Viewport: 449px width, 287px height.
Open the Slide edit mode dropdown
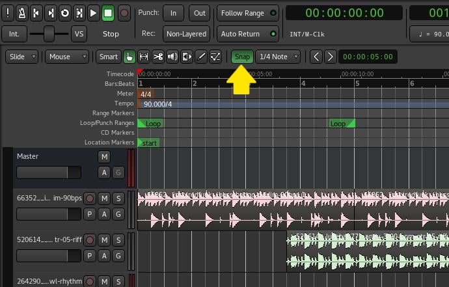22,57
